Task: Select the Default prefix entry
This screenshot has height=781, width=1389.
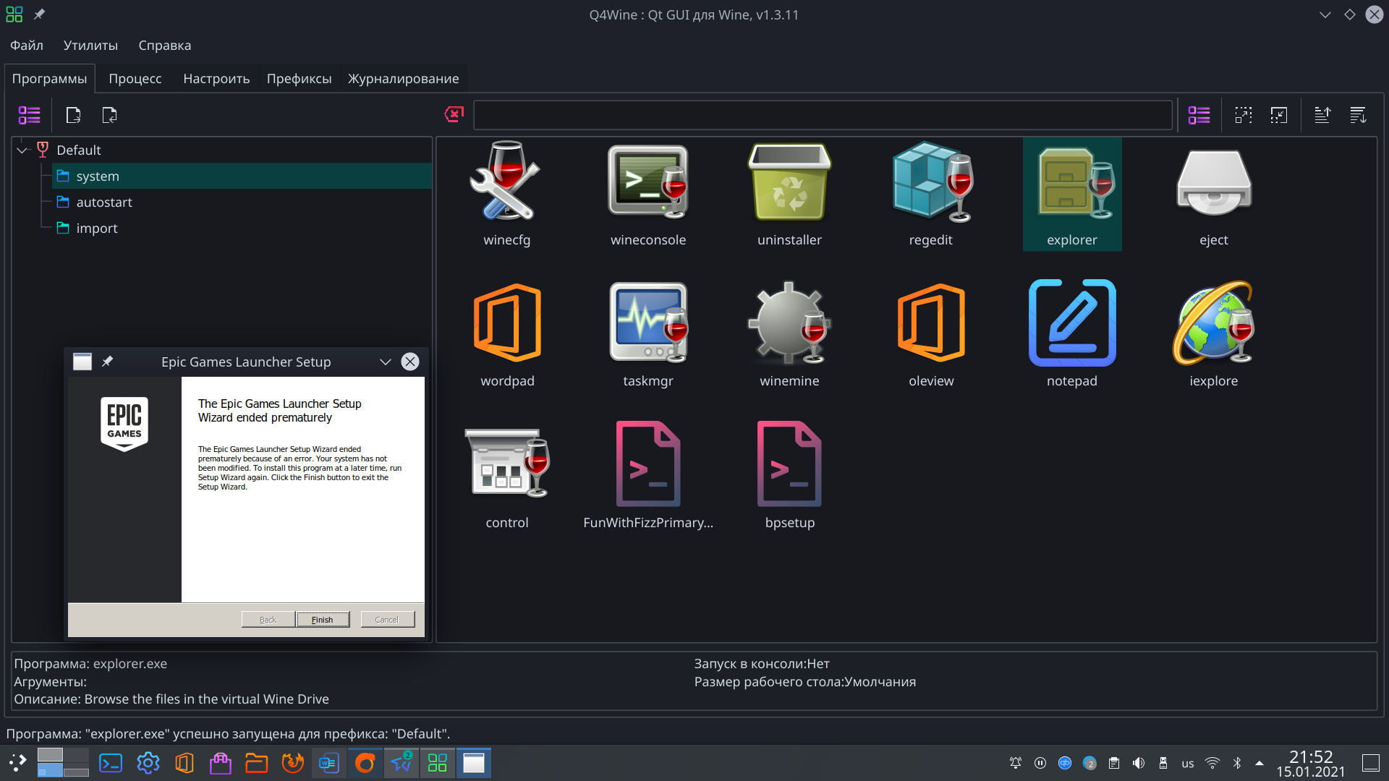Action: point(78,150)
